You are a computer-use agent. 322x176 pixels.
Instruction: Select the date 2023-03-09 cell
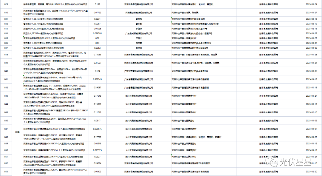click(312, 48)
